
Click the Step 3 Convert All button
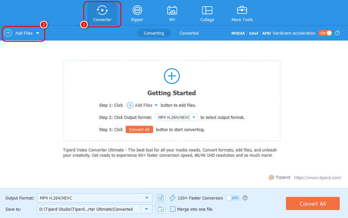[x=139, y=129]
